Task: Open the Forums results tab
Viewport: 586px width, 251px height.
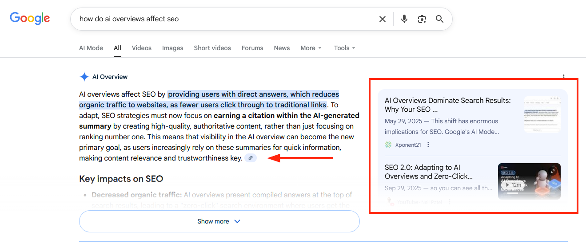Action: [252, 48]
